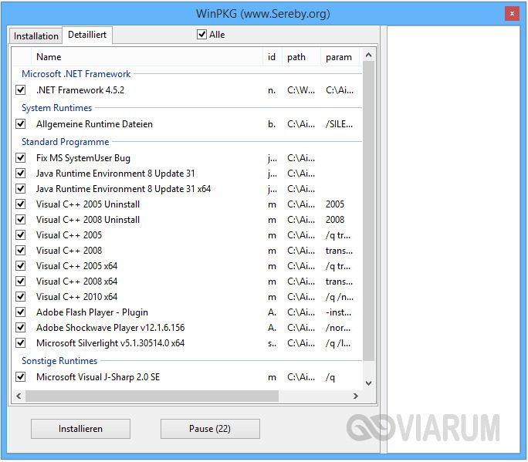The image size is (528, 462).
Task: Collapse the System Runtimes group header
Action: [56, 108]
